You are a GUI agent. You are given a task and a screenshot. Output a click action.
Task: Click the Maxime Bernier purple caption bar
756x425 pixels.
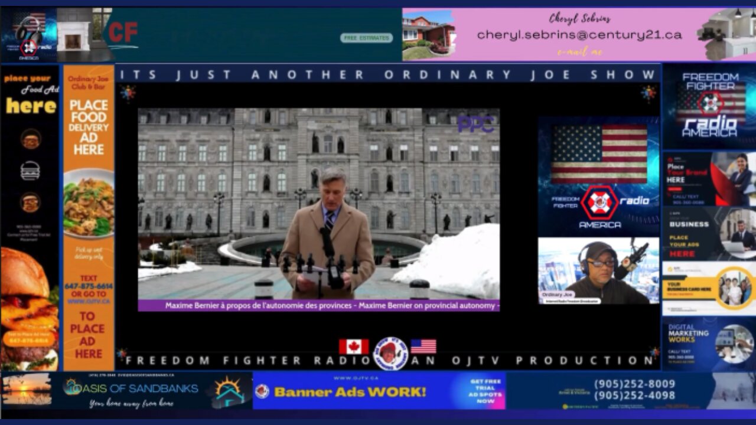[319, 306]
